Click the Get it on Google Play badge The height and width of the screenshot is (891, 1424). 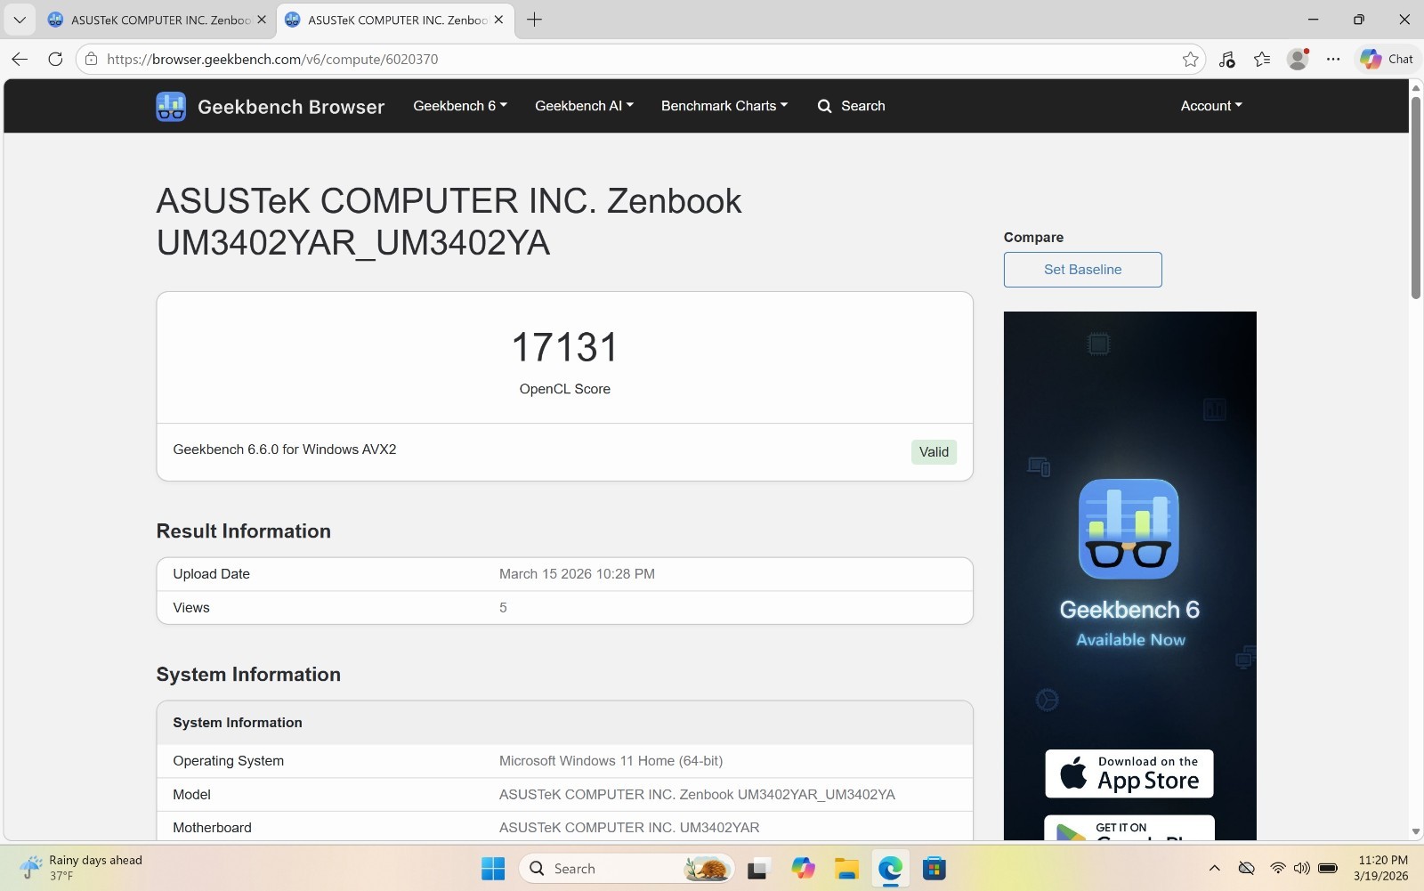[1129, 831]
